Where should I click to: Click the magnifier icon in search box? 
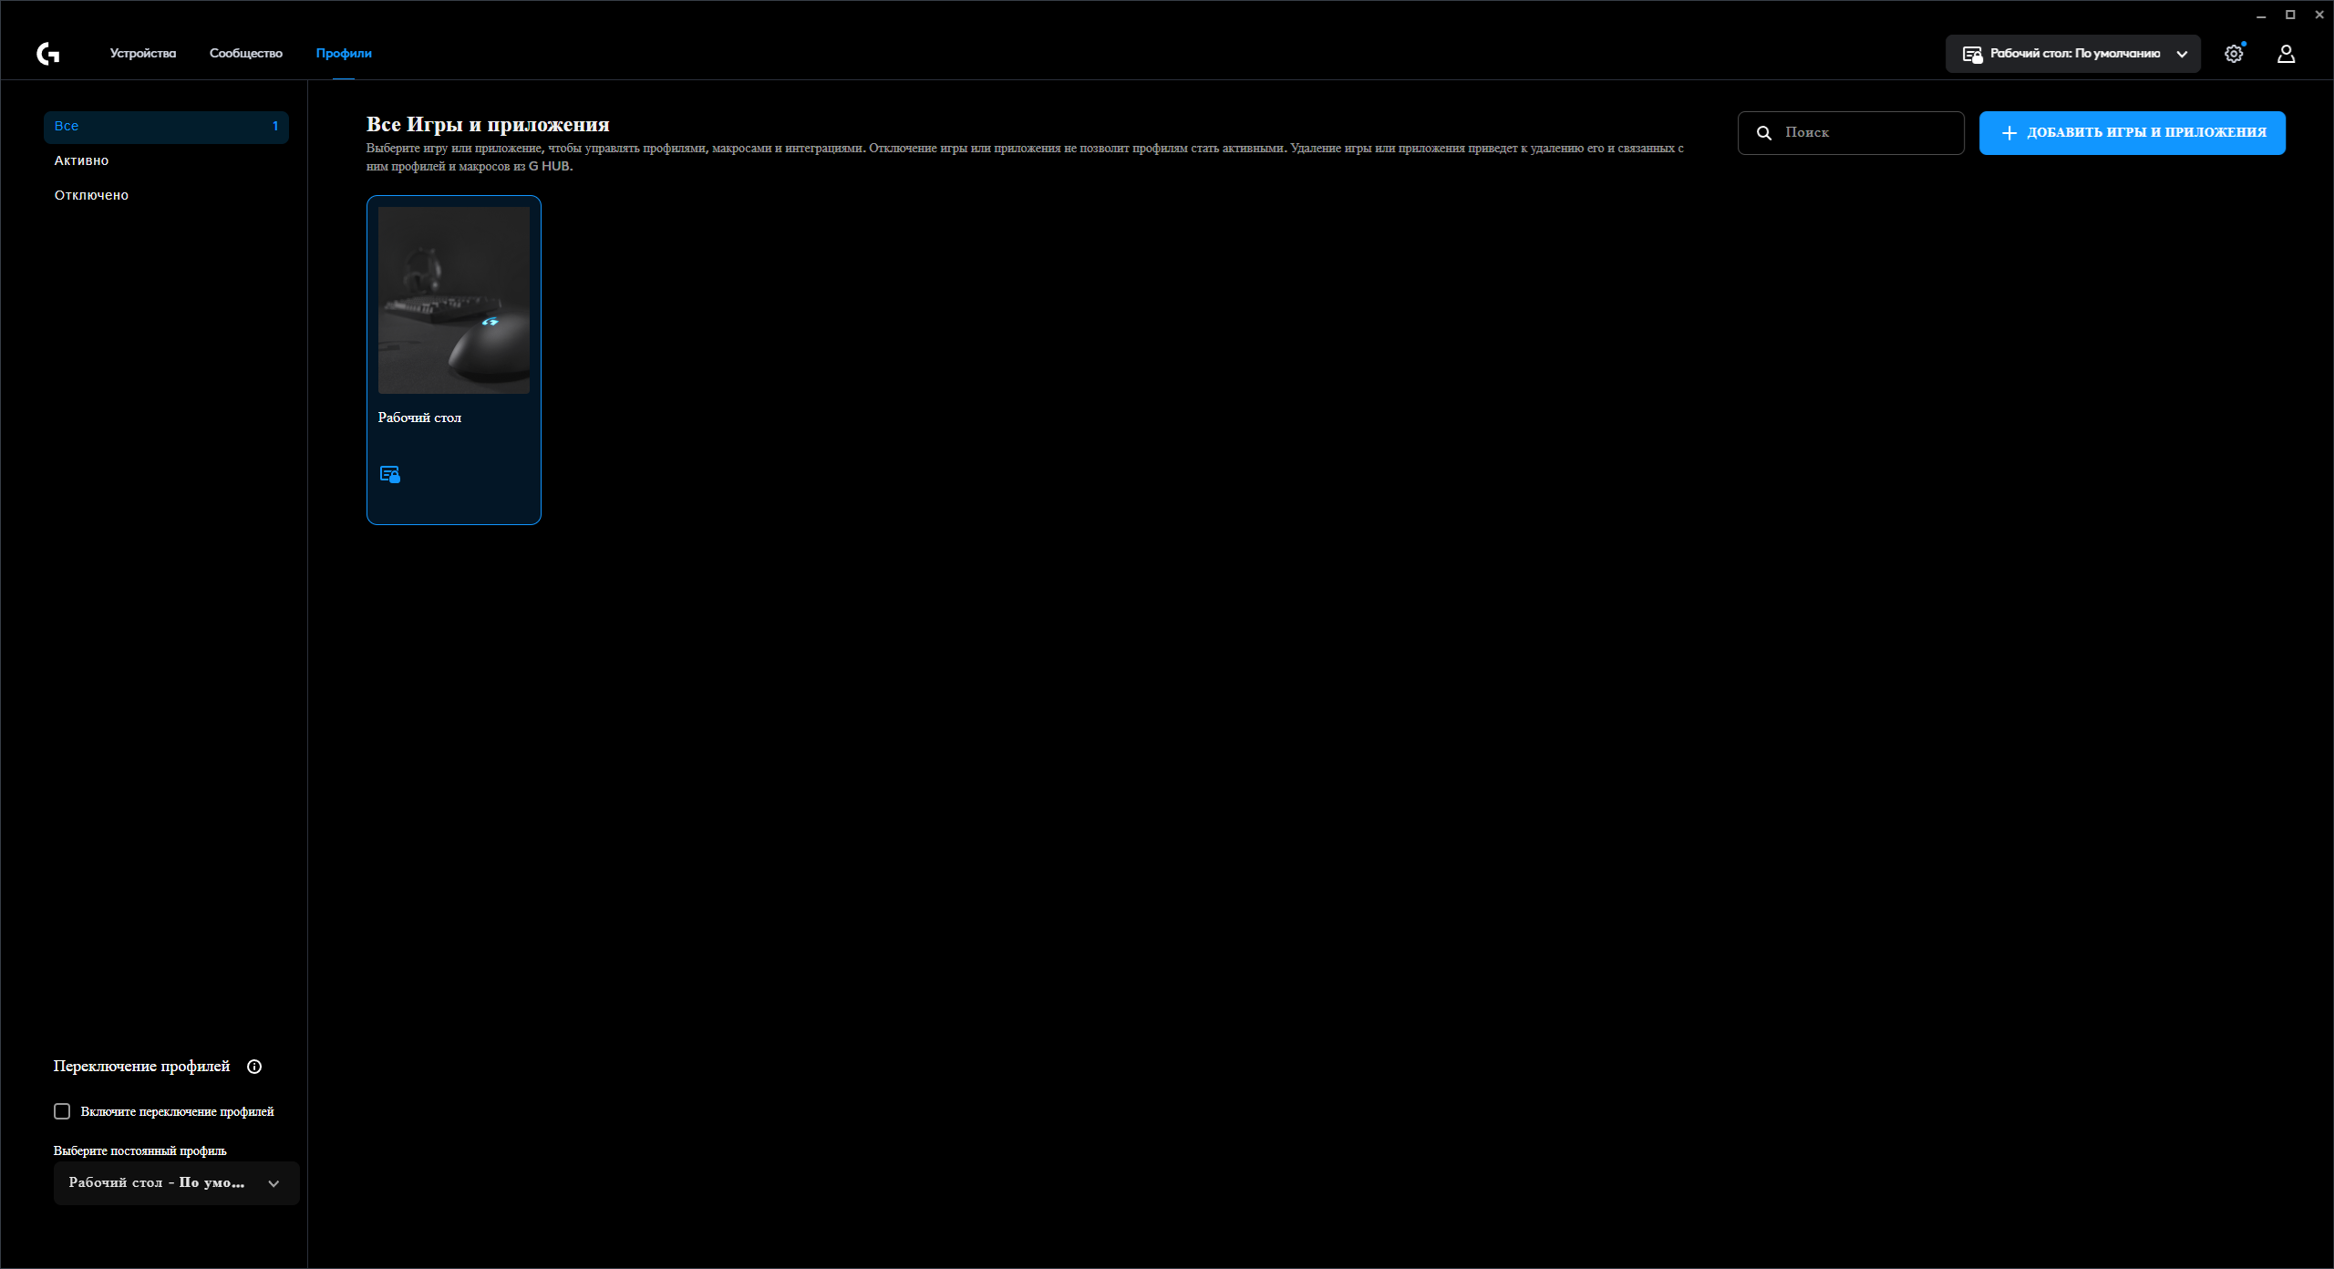[x=1764, y=133]
